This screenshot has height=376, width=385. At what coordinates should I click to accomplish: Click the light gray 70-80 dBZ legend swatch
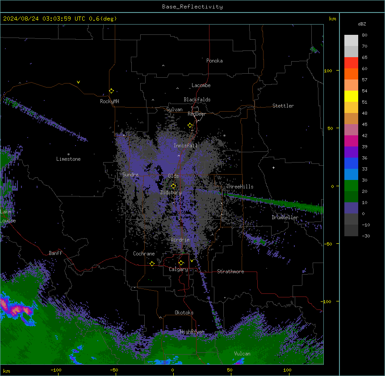click(x=351, y=40)
